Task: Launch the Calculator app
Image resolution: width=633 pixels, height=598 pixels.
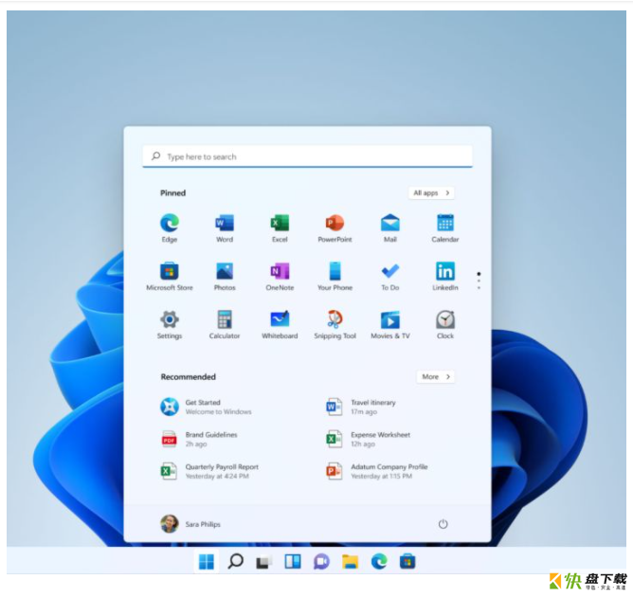Action: click(x=225, y=325)
